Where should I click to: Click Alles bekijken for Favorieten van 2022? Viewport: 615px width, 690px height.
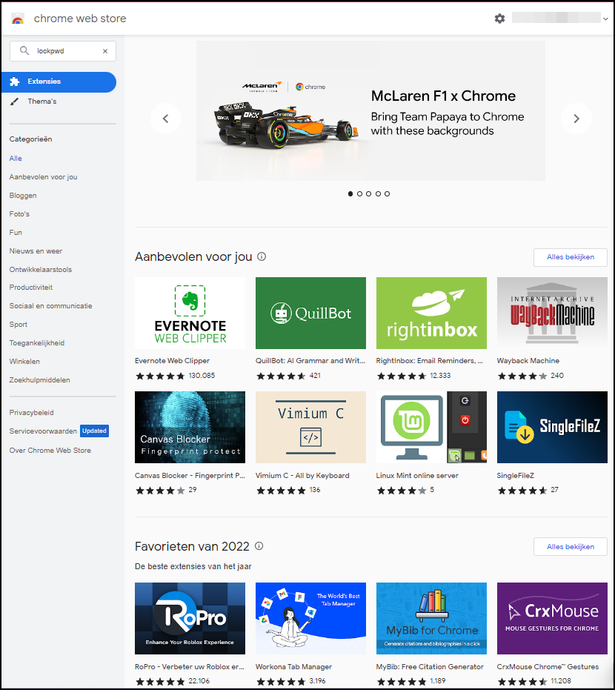click(570, 547)
